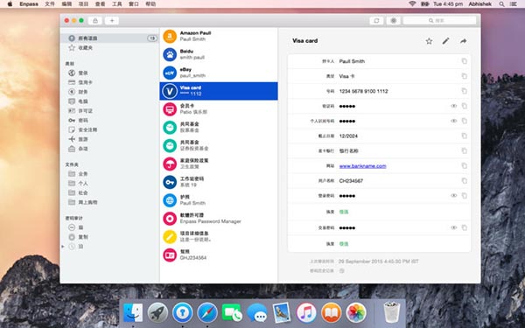Copy the username CH234567
This screenshot has height=328, width=525.
tap(464, 181)
